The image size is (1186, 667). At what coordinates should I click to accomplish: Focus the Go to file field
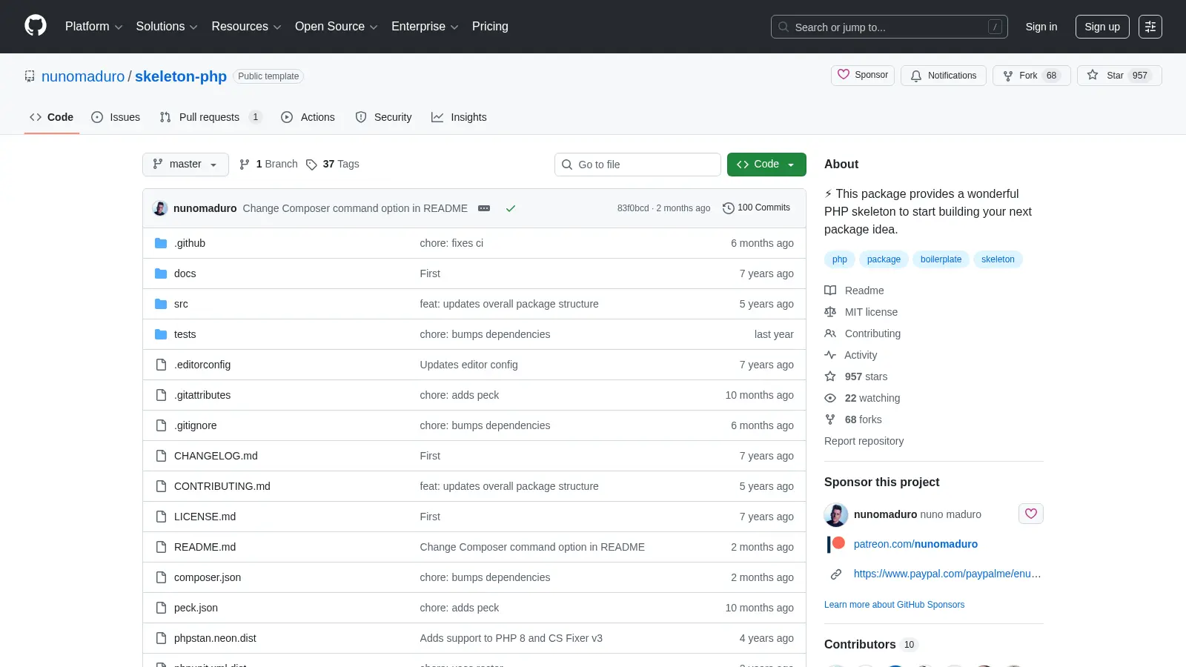[637, 165]
